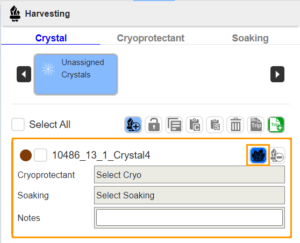Click the green add Trip icon

tap(276, 125)
